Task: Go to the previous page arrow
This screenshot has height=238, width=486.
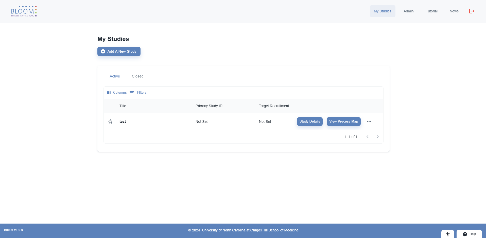Action: tap(367, 137)
